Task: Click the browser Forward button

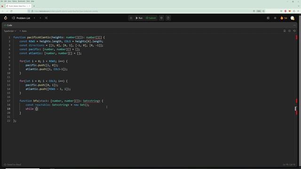Action: [7, 11]
